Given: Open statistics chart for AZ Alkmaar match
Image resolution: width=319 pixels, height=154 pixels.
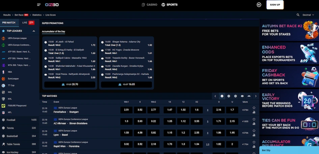Looking at the screenshot, I should tap(254, 124).
